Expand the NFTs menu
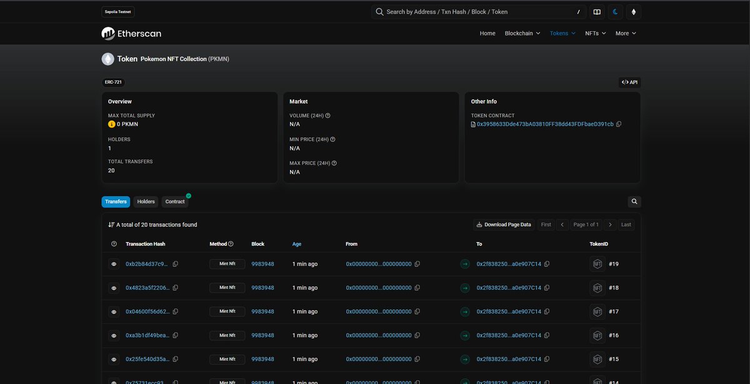Image resolution: width=750 pixels, height=384 pixels. coord(596,33)
